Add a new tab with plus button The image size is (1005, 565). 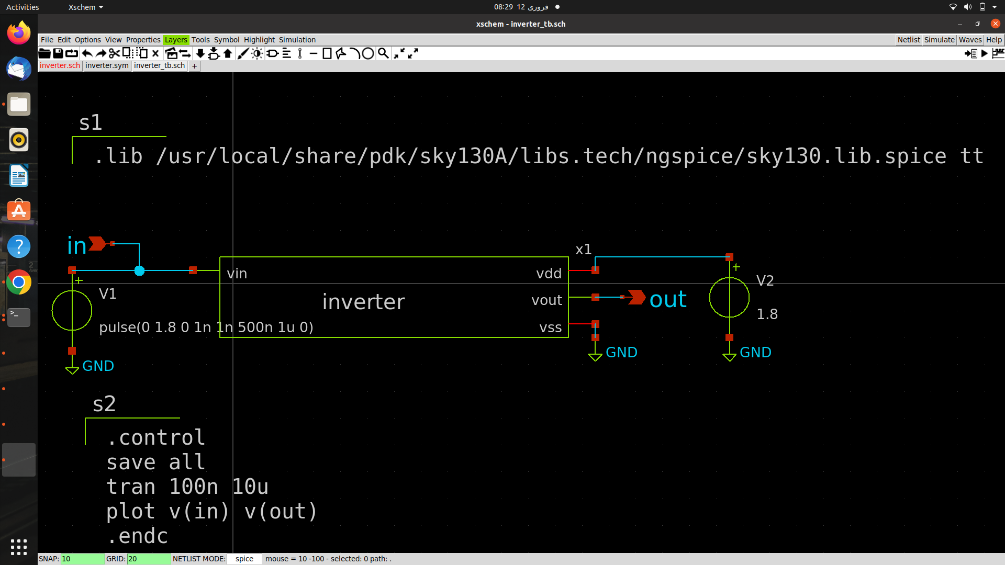point(194,66)
